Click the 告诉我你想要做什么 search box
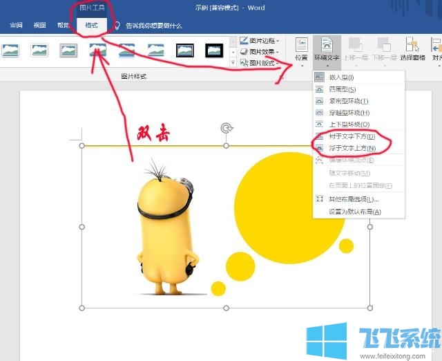 [x=153, y=26]
